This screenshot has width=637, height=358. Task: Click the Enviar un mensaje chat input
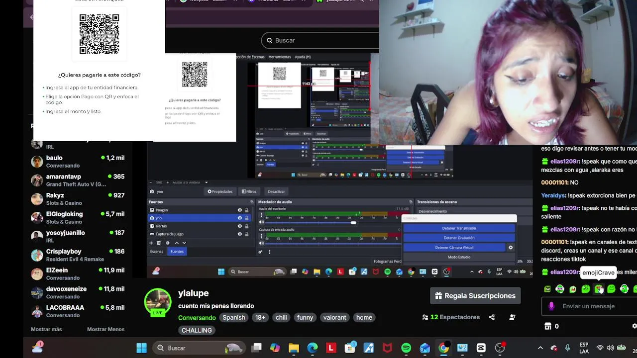coord(589,306)
